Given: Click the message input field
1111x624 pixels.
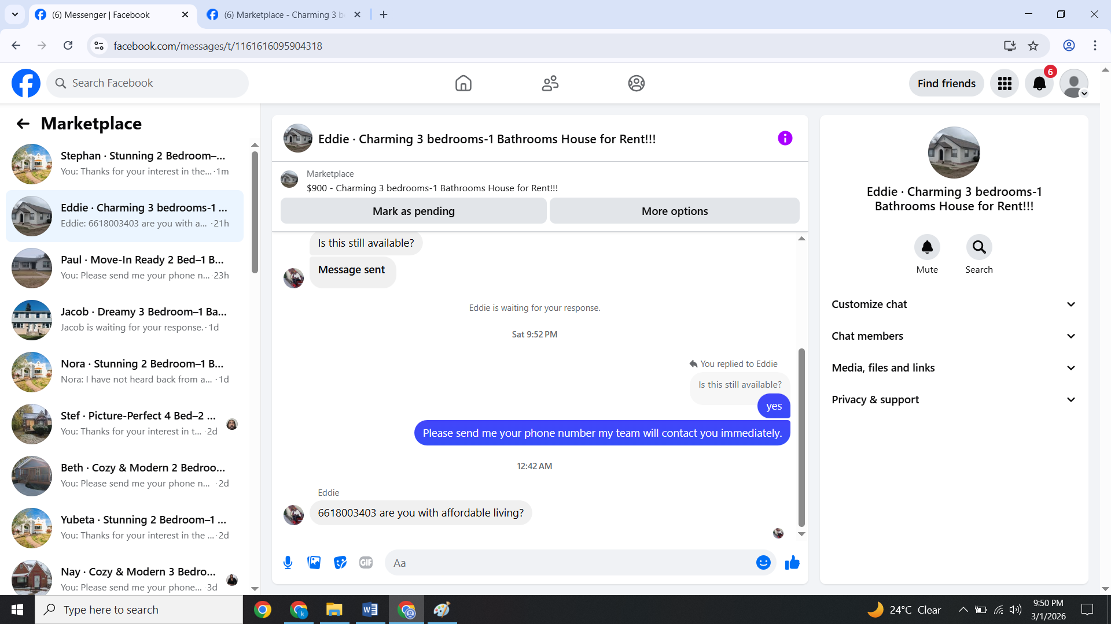Looking at the screenshot, I should (570, 563).
